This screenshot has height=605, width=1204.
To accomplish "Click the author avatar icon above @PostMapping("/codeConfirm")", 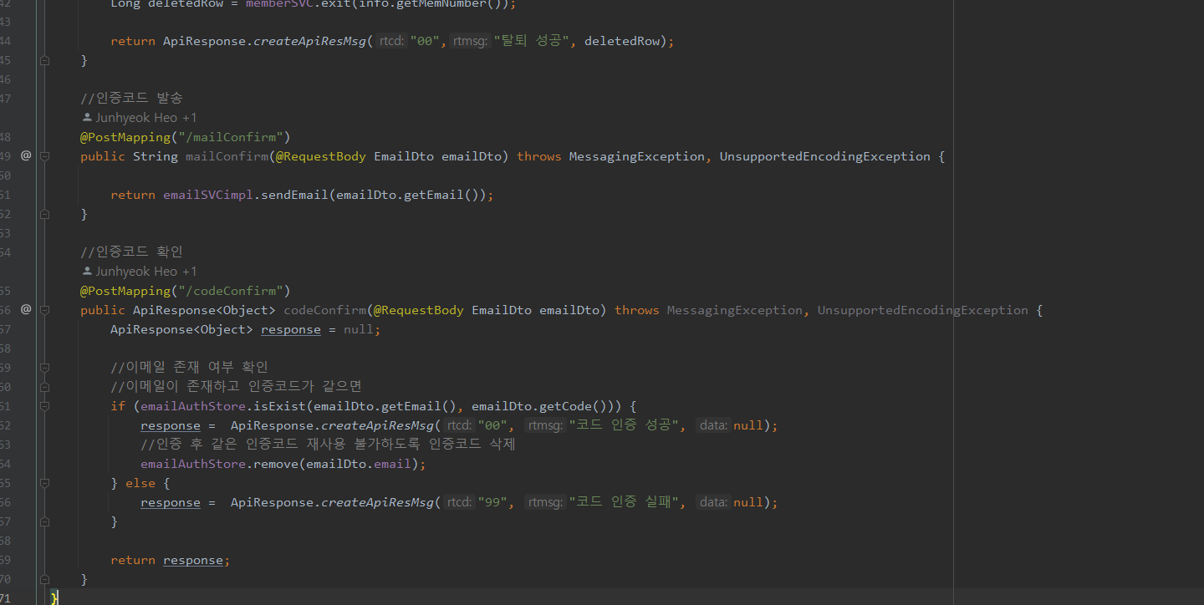I will pyautogui.click(x=87, y=271).
